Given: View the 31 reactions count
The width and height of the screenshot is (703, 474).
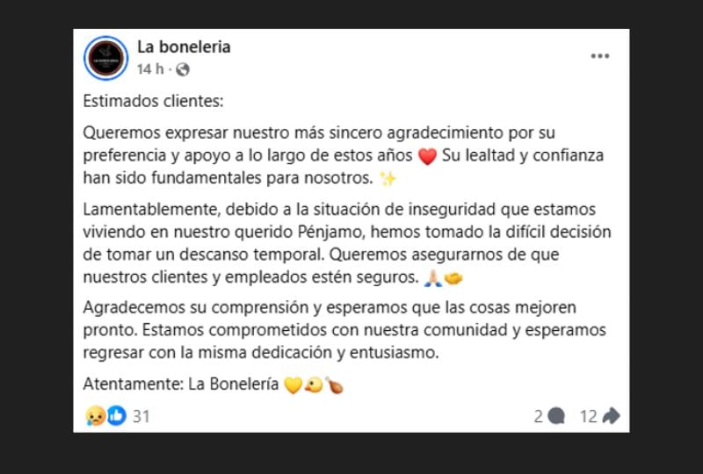Looking at the screenshot, I should (141, 416).
